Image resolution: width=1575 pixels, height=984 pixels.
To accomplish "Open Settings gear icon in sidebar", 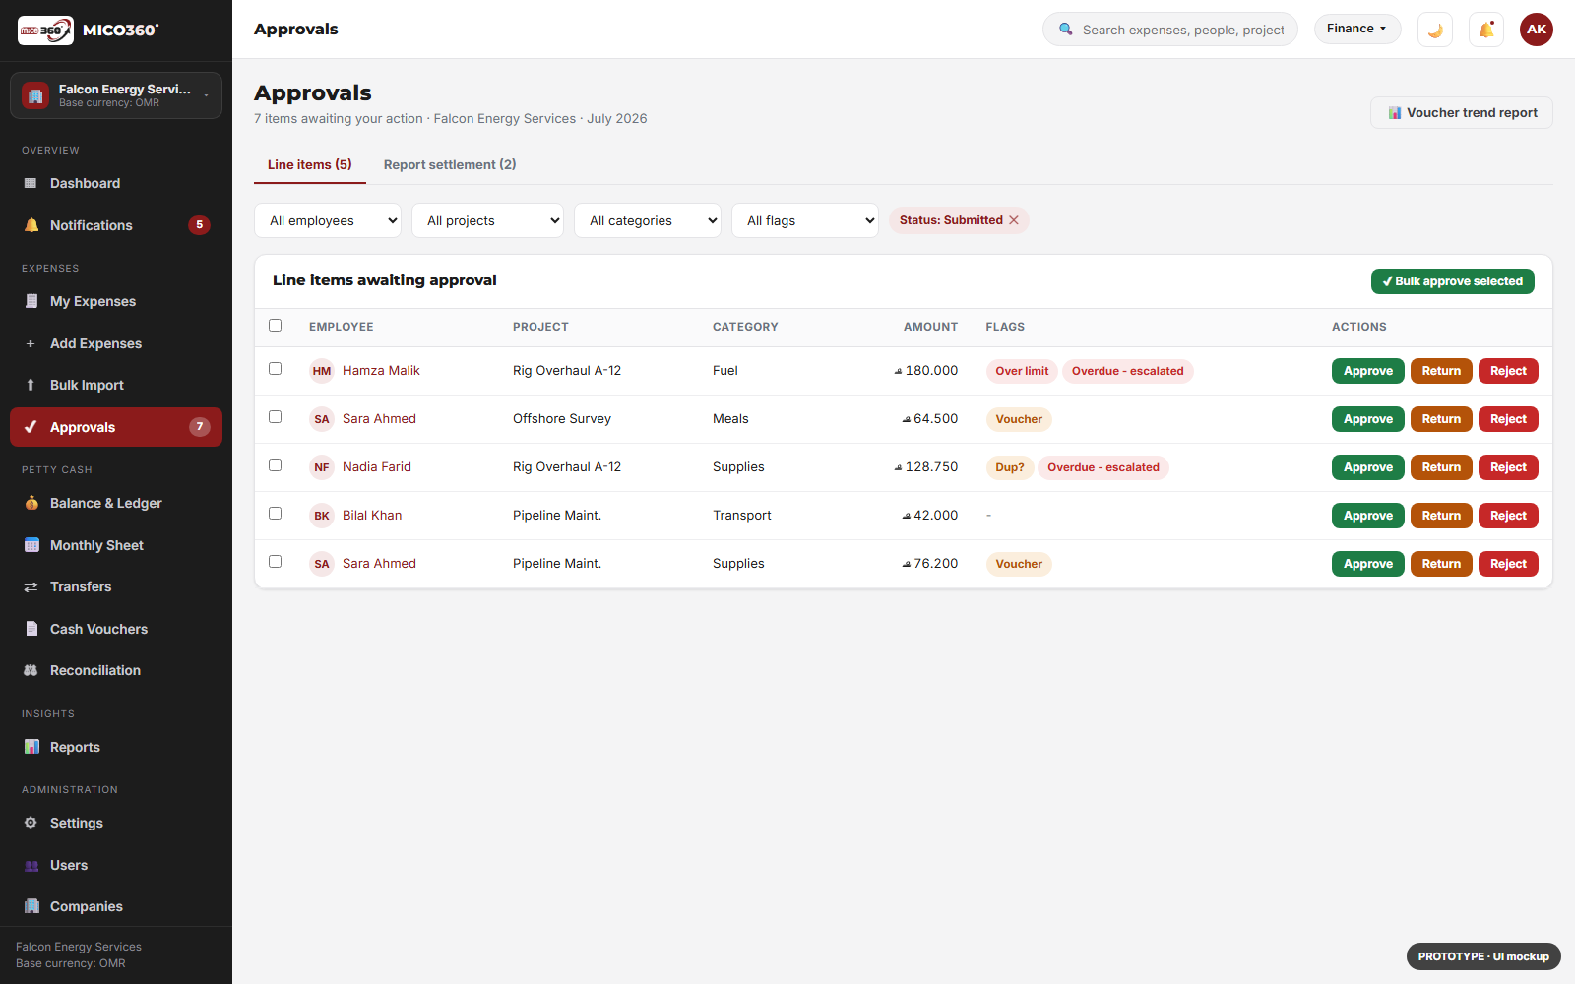I will [x=31, y=823].
